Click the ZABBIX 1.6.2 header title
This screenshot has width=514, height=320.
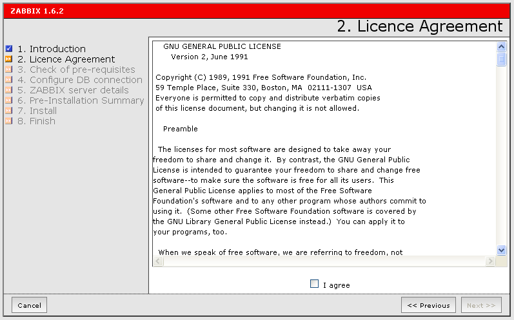[37, 11]
